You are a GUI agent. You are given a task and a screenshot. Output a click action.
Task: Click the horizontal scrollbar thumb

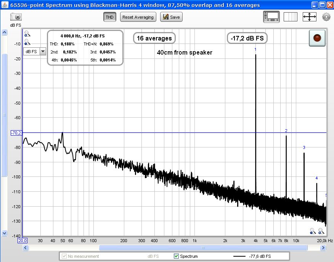click(203, 248)
